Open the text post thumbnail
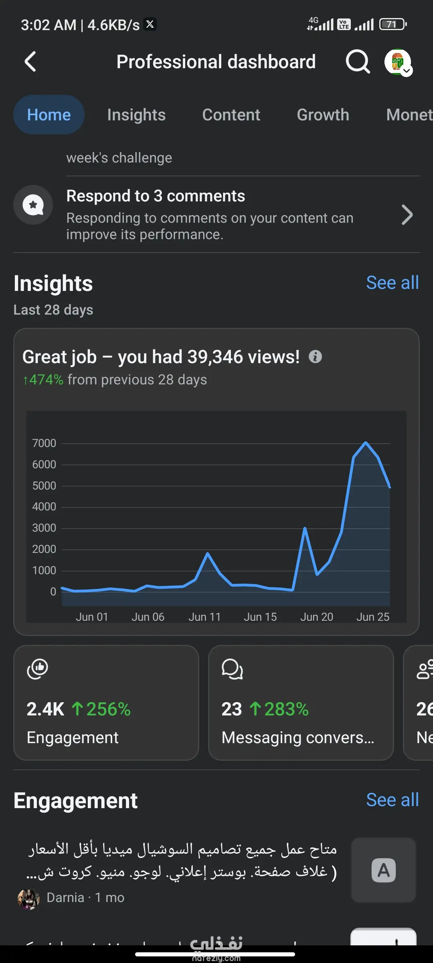Image resolution: width=433 pixels, height=963 pixels. coord(383,870)
